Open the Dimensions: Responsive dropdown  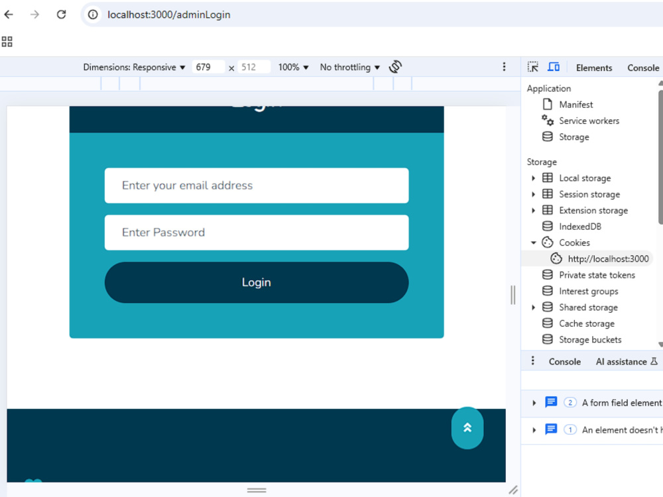pyautogui.click(x=134, y=67)
